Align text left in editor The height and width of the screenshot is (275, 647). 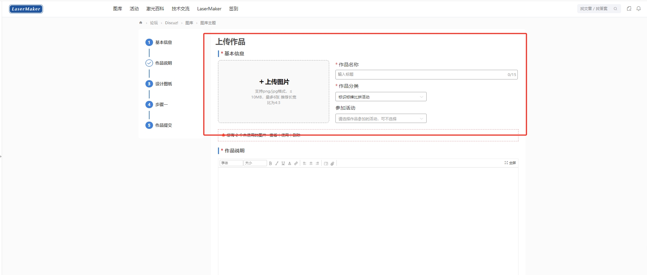click(305, 163)
